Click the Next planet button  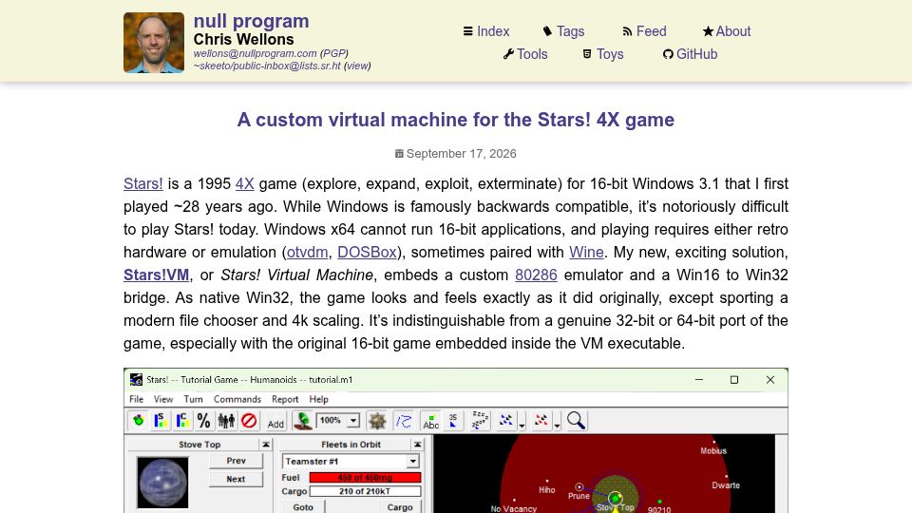[x=236, y=479]
